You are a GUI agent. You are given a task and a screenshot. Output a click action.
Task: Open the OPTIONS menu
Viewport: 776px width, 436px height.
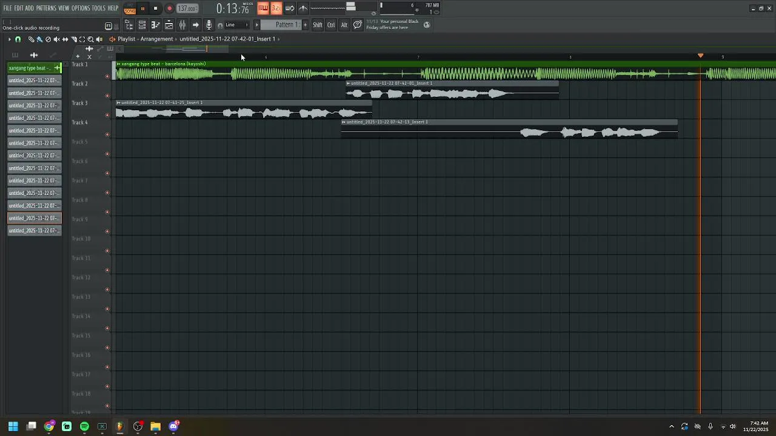(81, 8)
